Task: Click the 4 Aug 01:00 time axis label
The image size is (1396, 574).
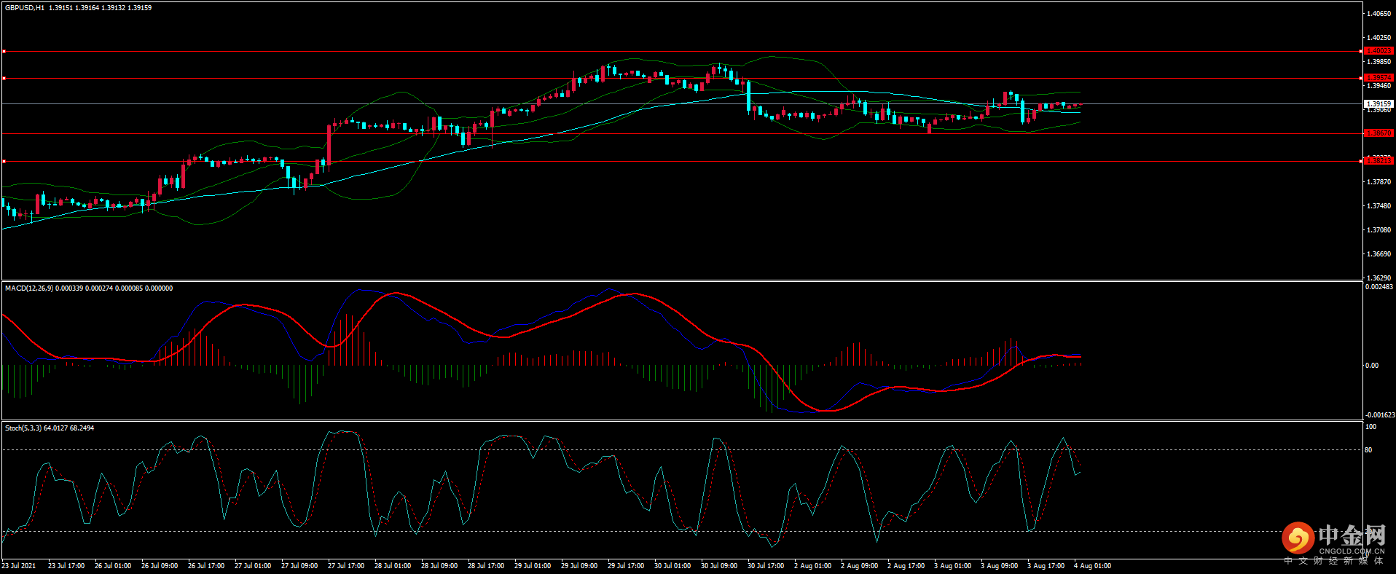Action: [1092, 566]
